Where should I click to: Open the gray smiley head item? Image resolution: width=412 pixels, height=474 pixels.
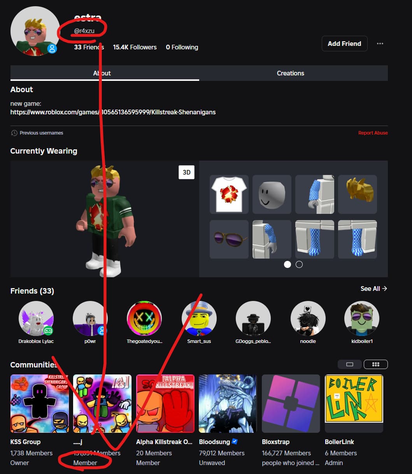pyautogui.click(x=272, y=194)
